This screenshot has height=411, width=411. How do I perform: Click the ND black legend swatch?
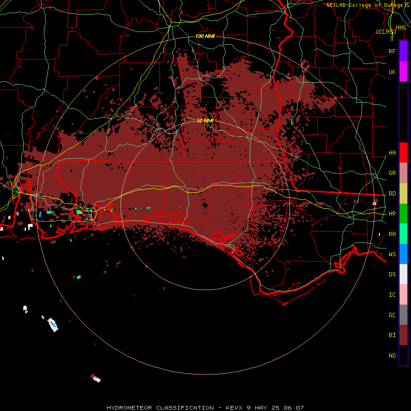pyautogui.click(x=403, y=355)
